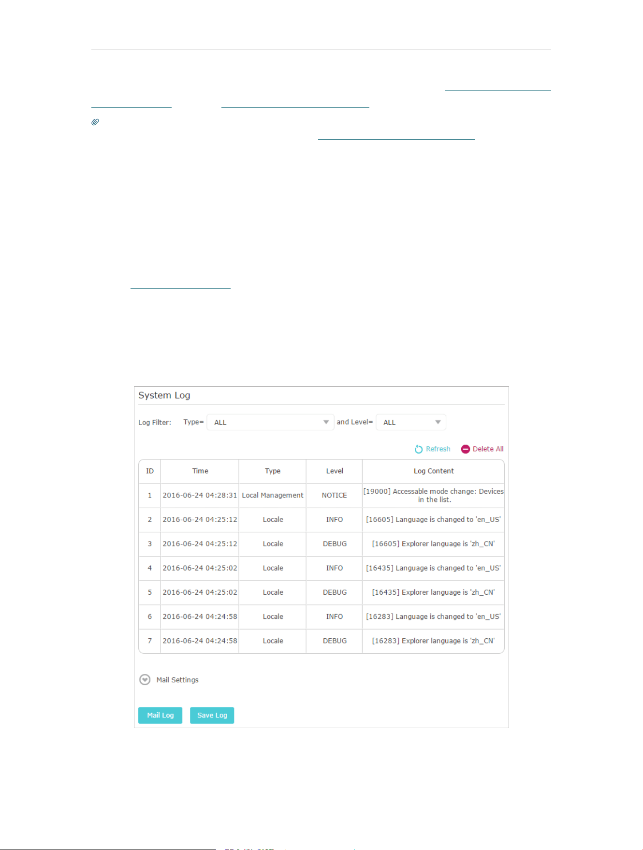
Task: Select the time 04:25:02 in row 4
Action: 200,568
